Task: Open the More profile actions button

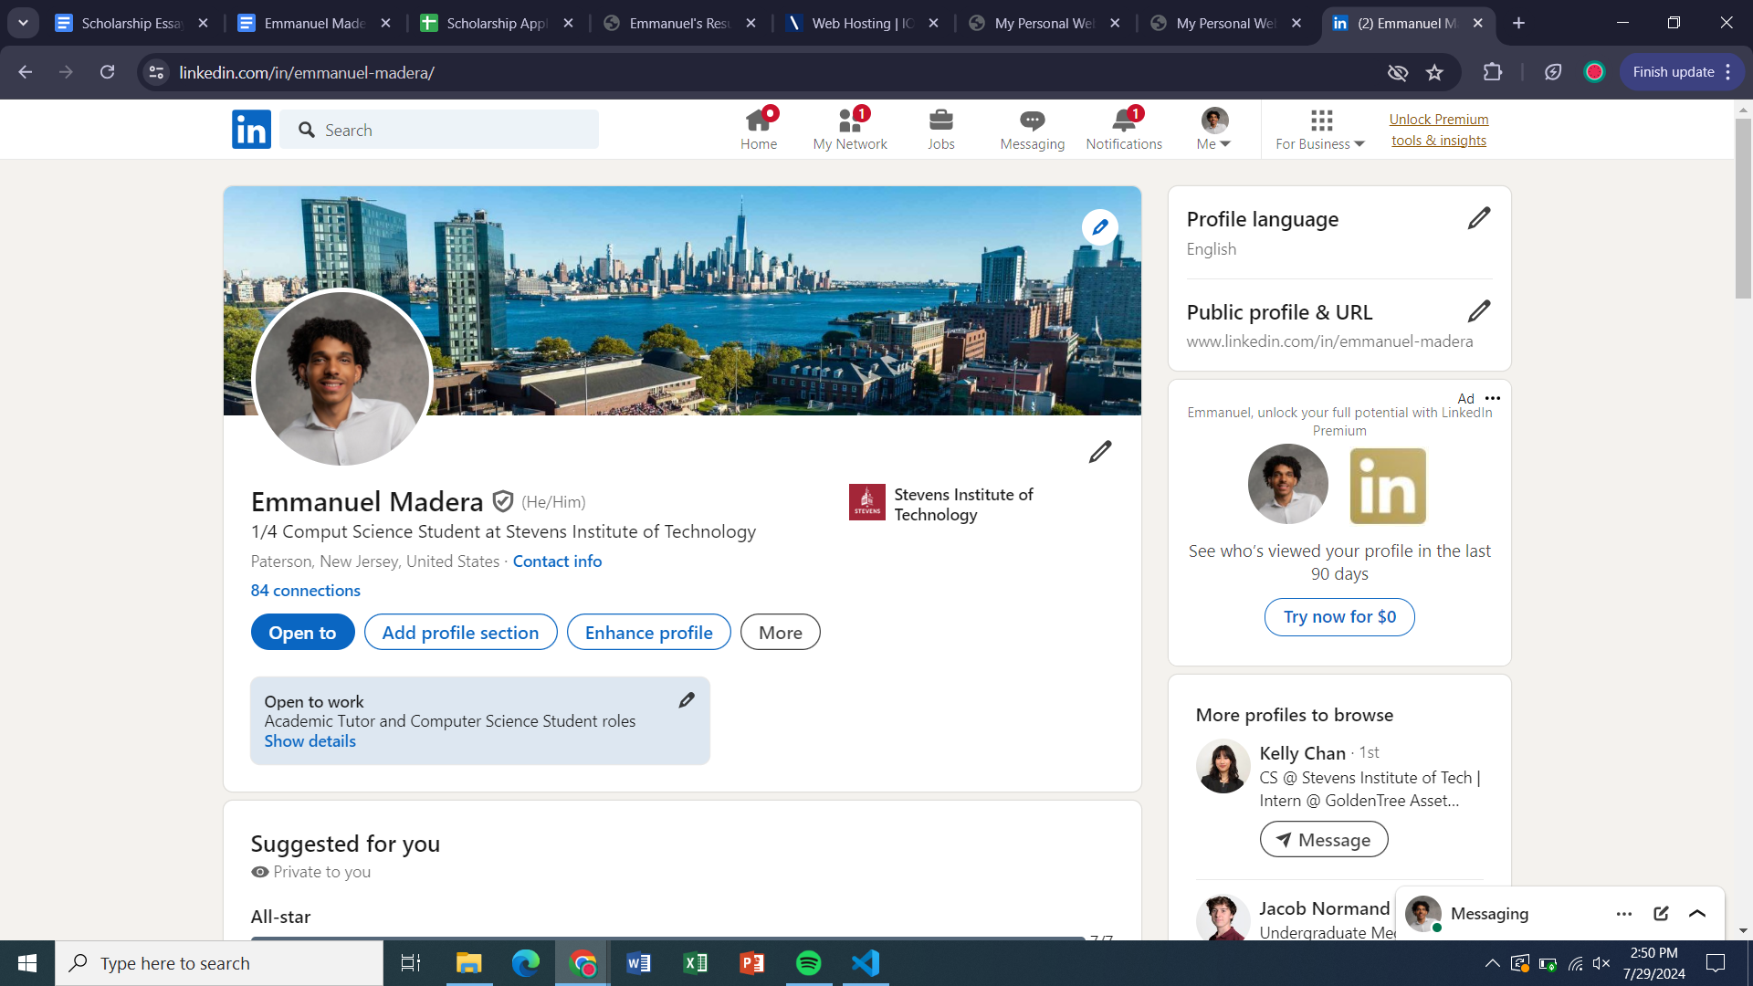Action: 780,632
